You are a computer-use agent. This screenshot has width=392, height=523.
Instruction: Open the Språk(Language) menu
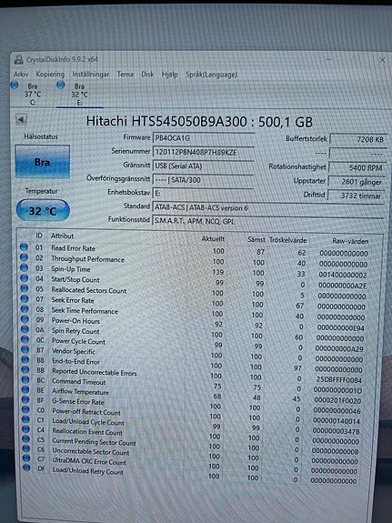[x=211, y=75]
